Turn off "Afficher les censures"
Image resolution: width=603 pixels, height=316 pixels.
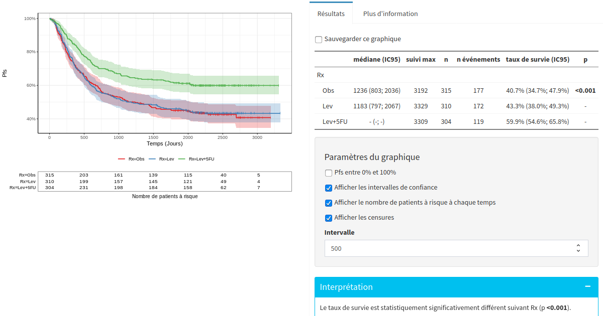pyautogui.click(x=328, y=218)
